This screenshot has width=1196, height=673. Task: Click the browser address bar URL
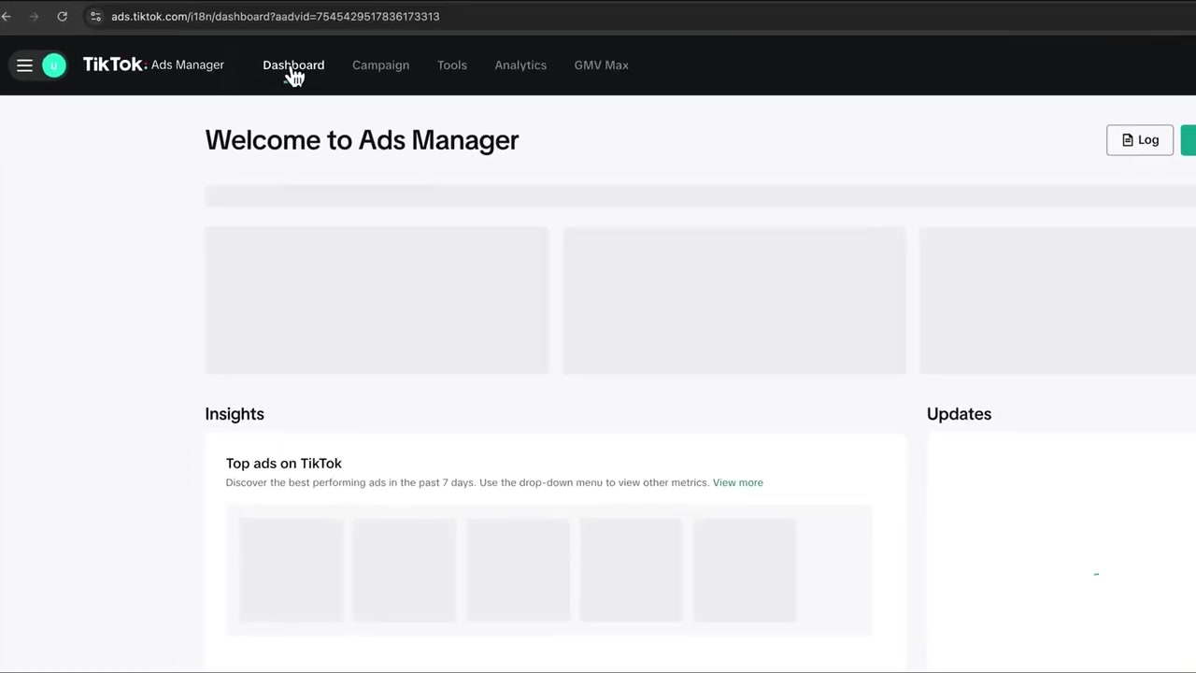click(275, 16)
